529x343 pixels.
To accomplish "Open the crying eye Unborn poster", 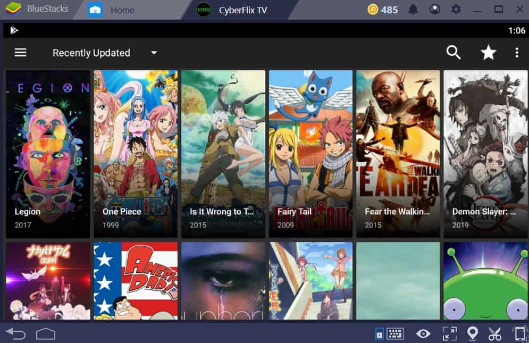I will [223, 281].
